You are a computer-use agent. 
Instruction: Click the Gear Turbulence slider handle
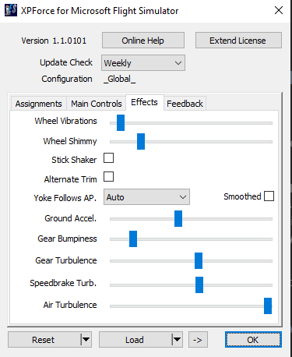click(199, 260)
